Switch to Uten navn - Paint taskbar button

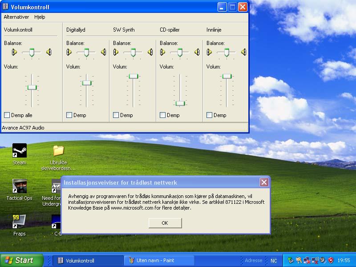coord(159,260)
